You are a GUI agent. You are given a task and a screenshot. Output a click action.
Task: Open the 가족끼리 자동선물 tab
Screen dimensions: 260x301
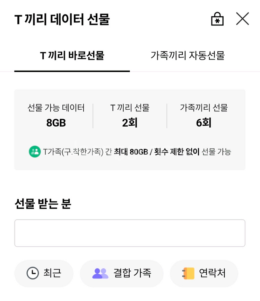coord(188,56)
